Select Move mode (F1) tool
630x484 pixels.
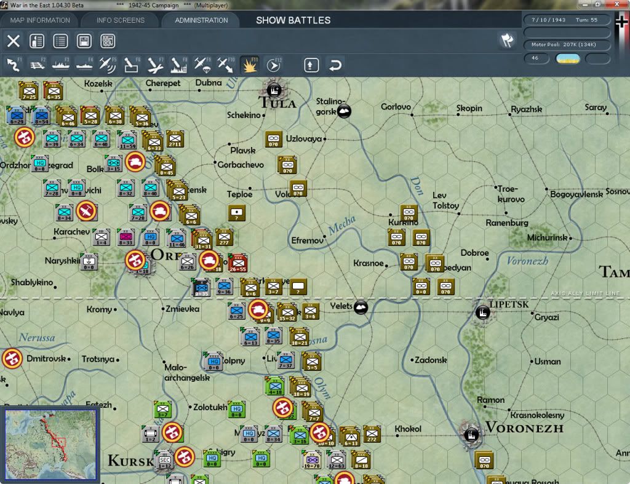click(x=14, y=65)
